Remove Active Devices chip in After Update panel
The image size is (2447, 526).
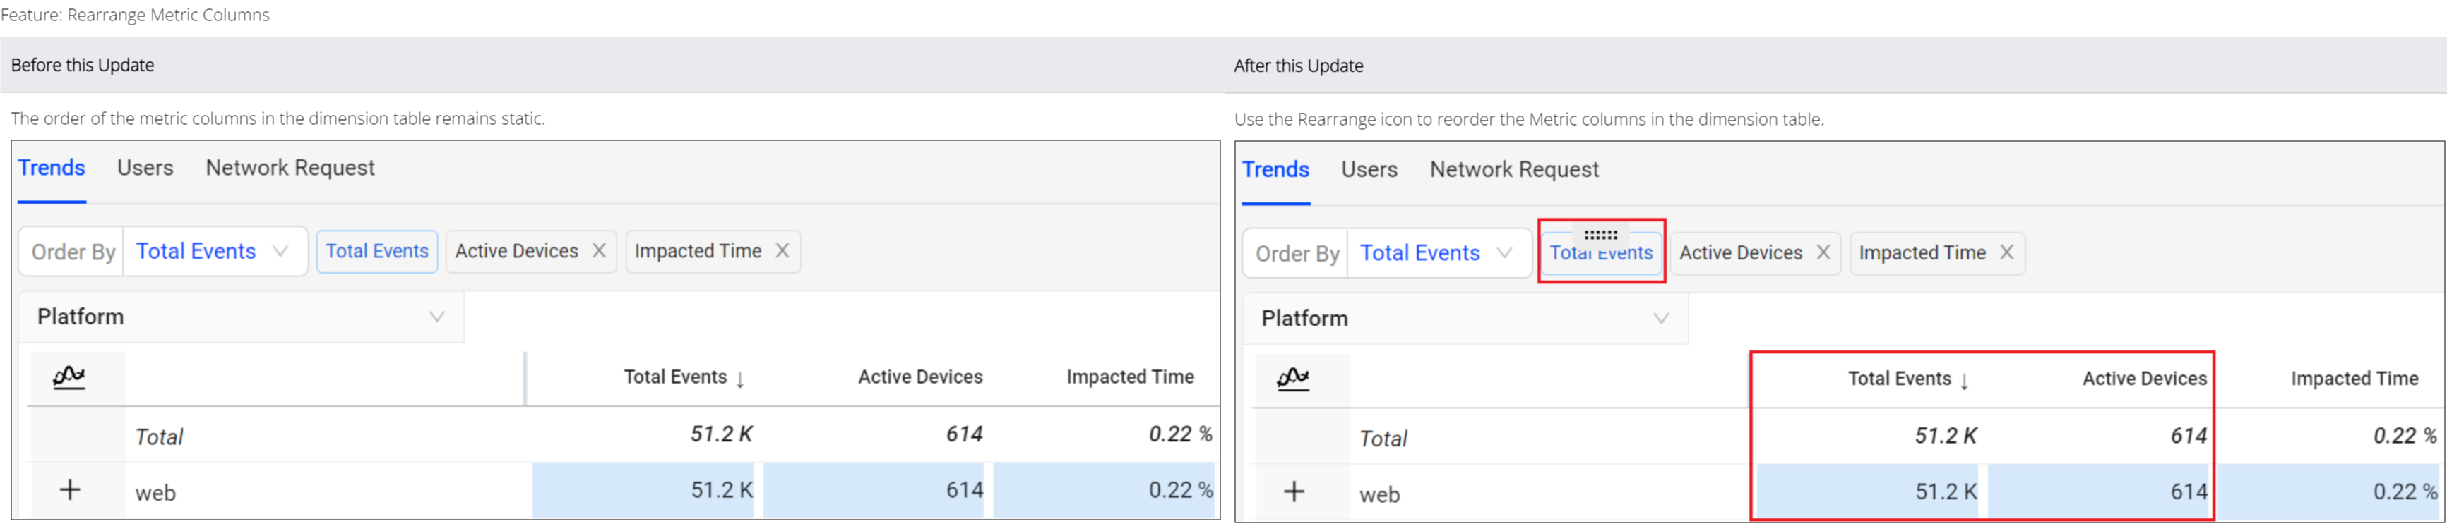coord(1823,252)
